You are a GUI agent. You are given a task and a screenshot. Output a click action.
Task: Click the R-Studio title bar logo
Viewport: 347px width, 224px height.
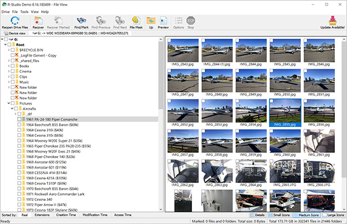pos(4,4)
